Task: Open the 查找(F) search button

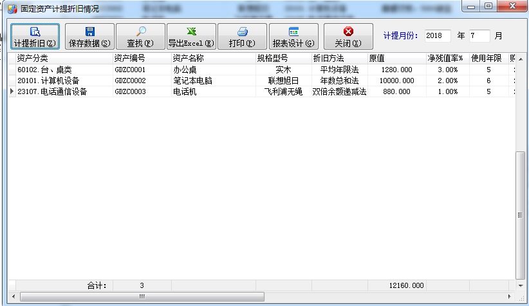Action: coord(140,37)
